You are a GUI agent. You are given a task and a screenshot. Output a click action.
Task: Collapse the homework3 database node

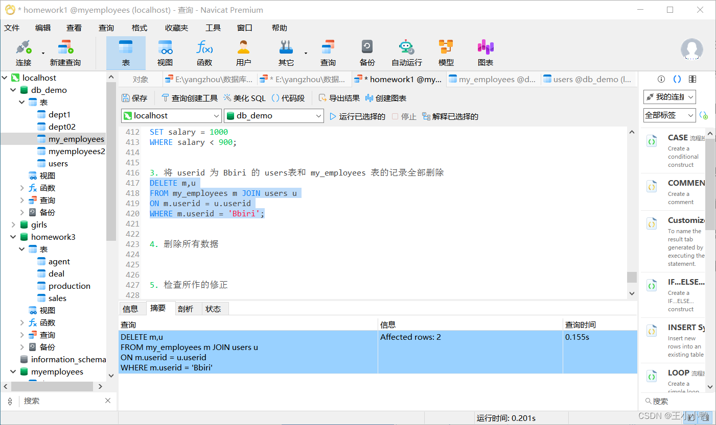coord(13,237)
